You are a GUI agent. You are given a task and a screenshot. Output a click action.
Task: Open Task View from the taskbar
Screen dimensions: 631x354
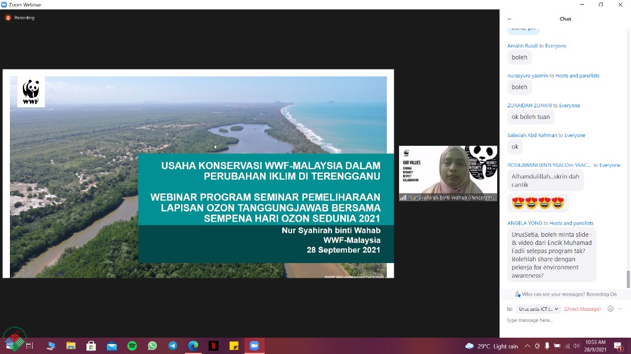[x=29, y=346]
